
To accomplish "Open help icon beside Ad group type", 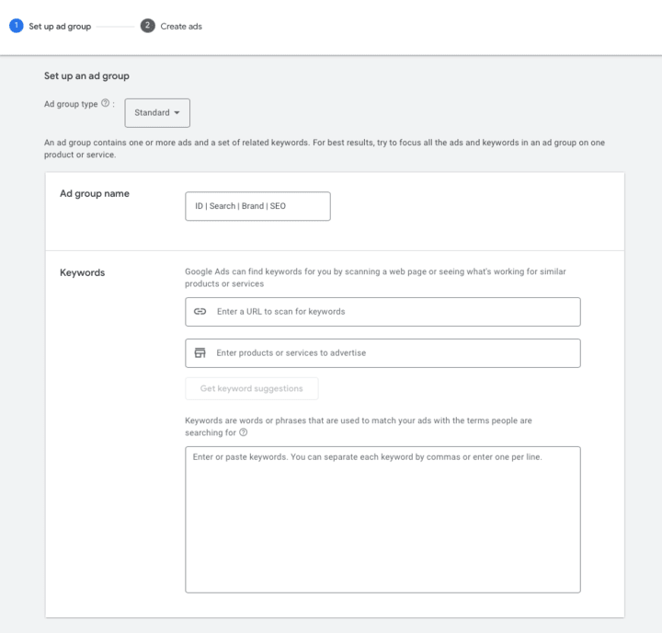I will 106,103.
